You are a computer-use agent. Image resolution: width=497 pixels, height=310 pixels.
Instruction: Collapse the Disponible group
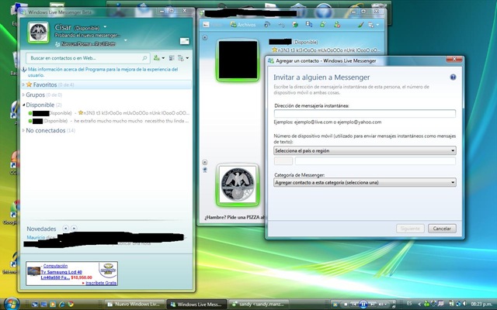pos(24,105)
